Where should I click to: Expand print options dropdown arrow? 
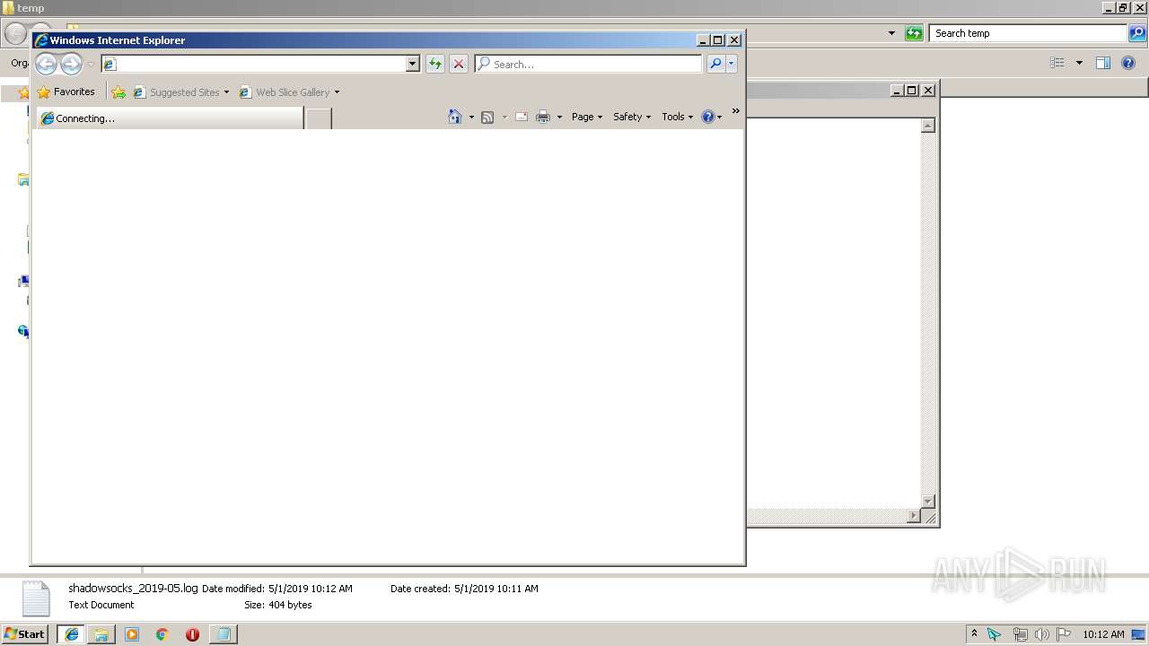(559, 118)
